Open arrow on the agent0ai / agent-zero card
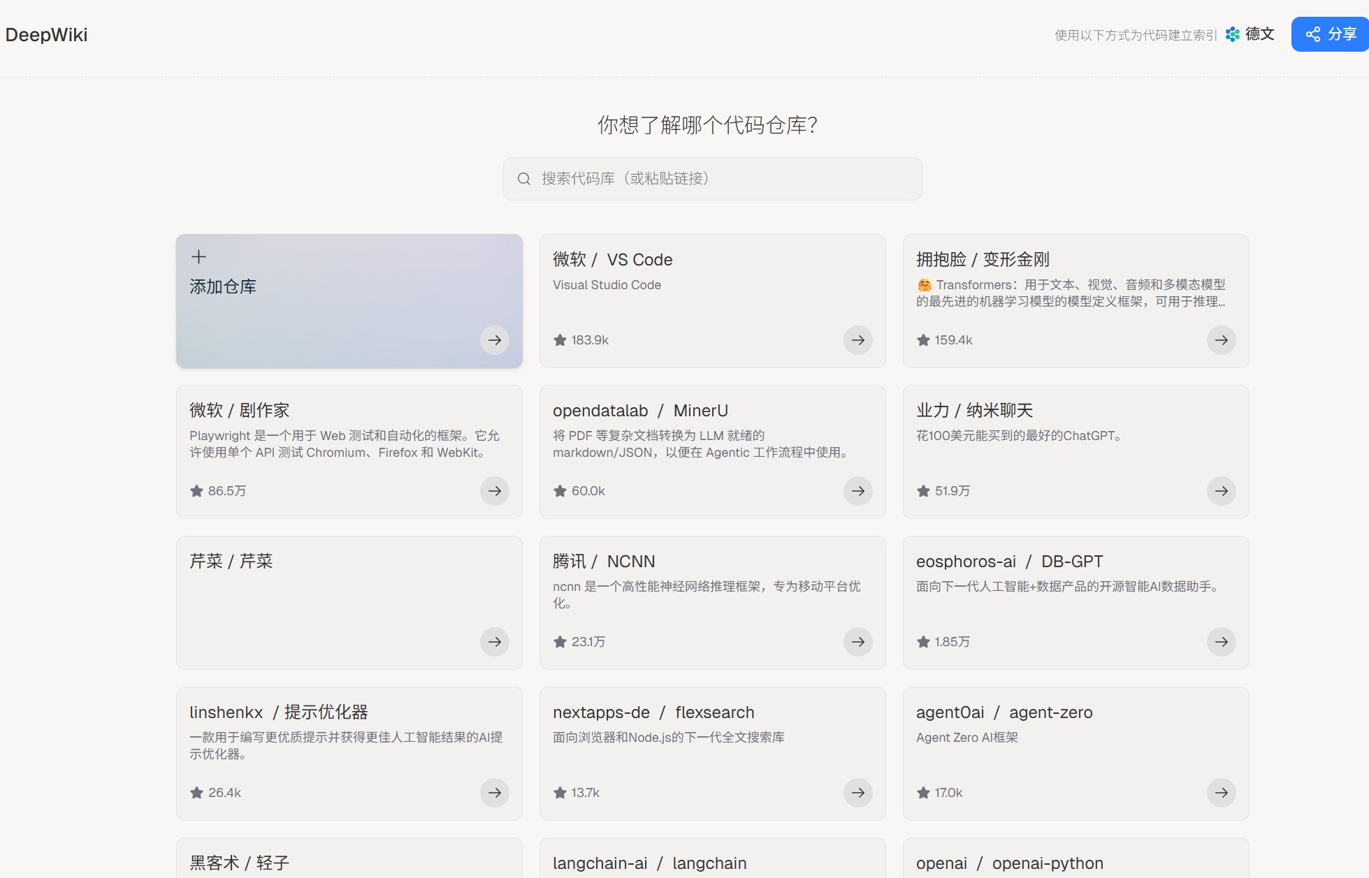This screenshot has height=878, width=1369. [1222, 793]
